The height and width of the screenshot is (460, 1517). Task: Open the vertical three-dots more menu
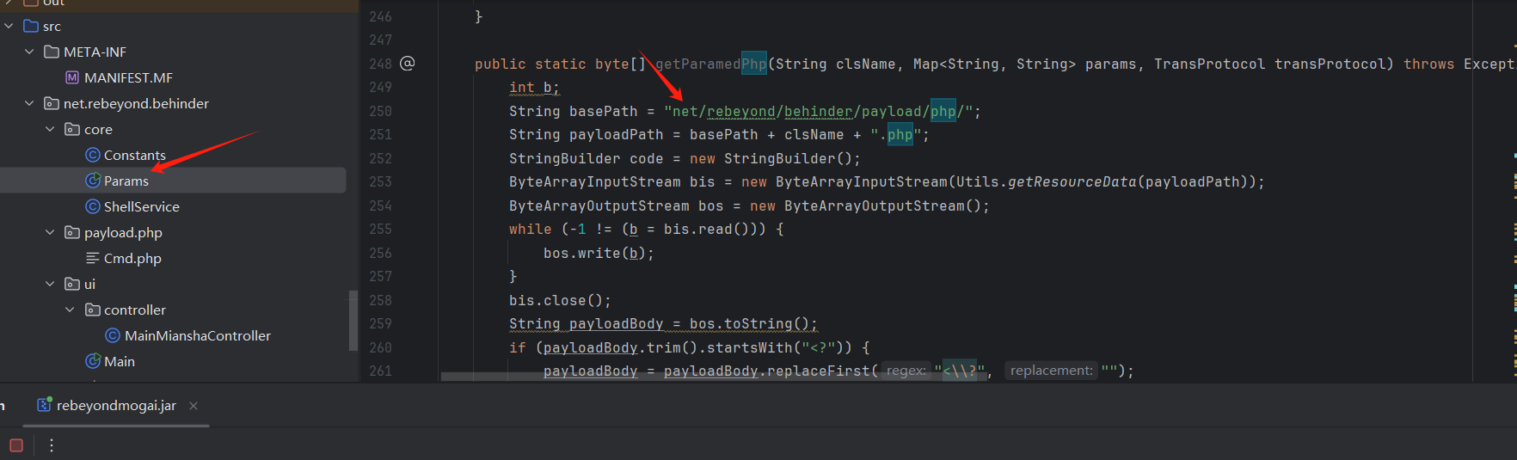click(52, 445)
